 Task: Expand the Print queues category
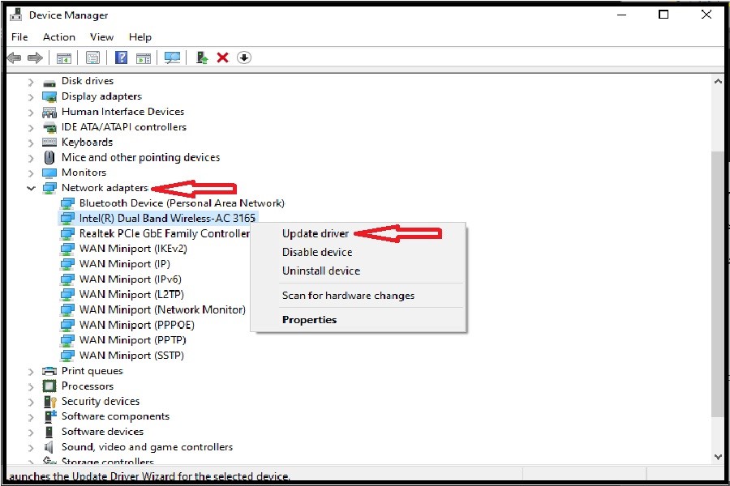pyautogui.click(x=32, y=371)
